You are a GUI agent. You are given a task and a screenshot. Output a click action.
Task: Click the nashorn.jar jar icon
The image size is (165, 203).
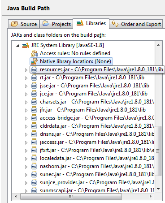[x=34, y=166]
